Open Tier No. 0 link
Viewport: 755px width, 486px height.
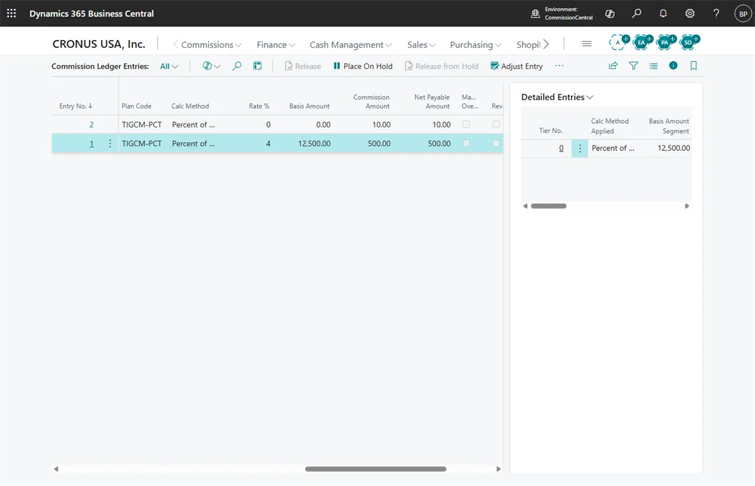point(561,148)
